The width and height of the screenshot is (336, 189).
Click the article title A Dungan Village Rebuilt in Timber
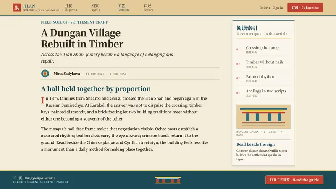click(x=82, y=38)
